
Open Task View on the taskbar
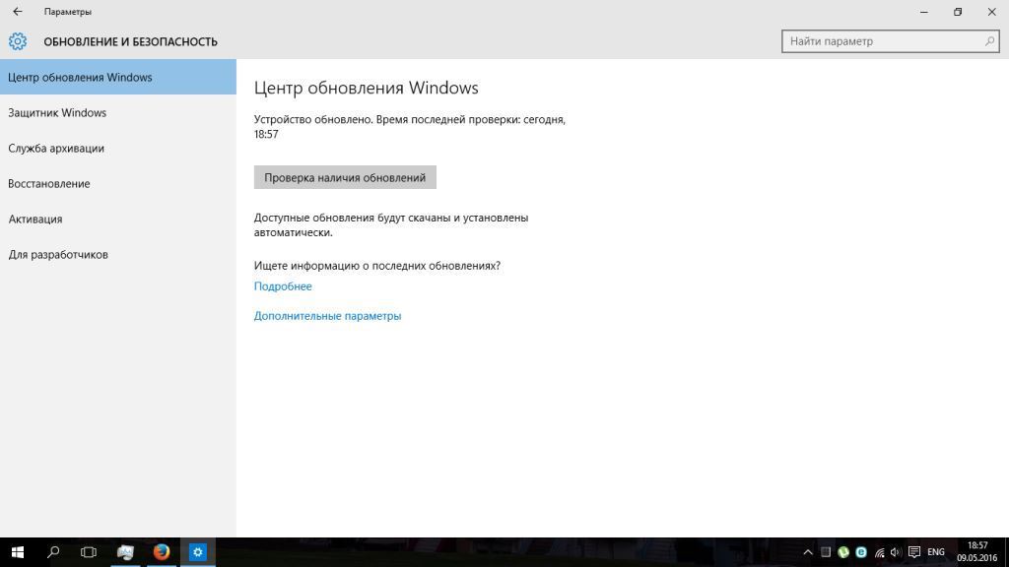pyautogui.click(x=88, y=552)
